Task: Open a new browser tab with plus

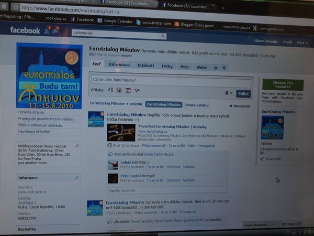Action: point(223,8)
